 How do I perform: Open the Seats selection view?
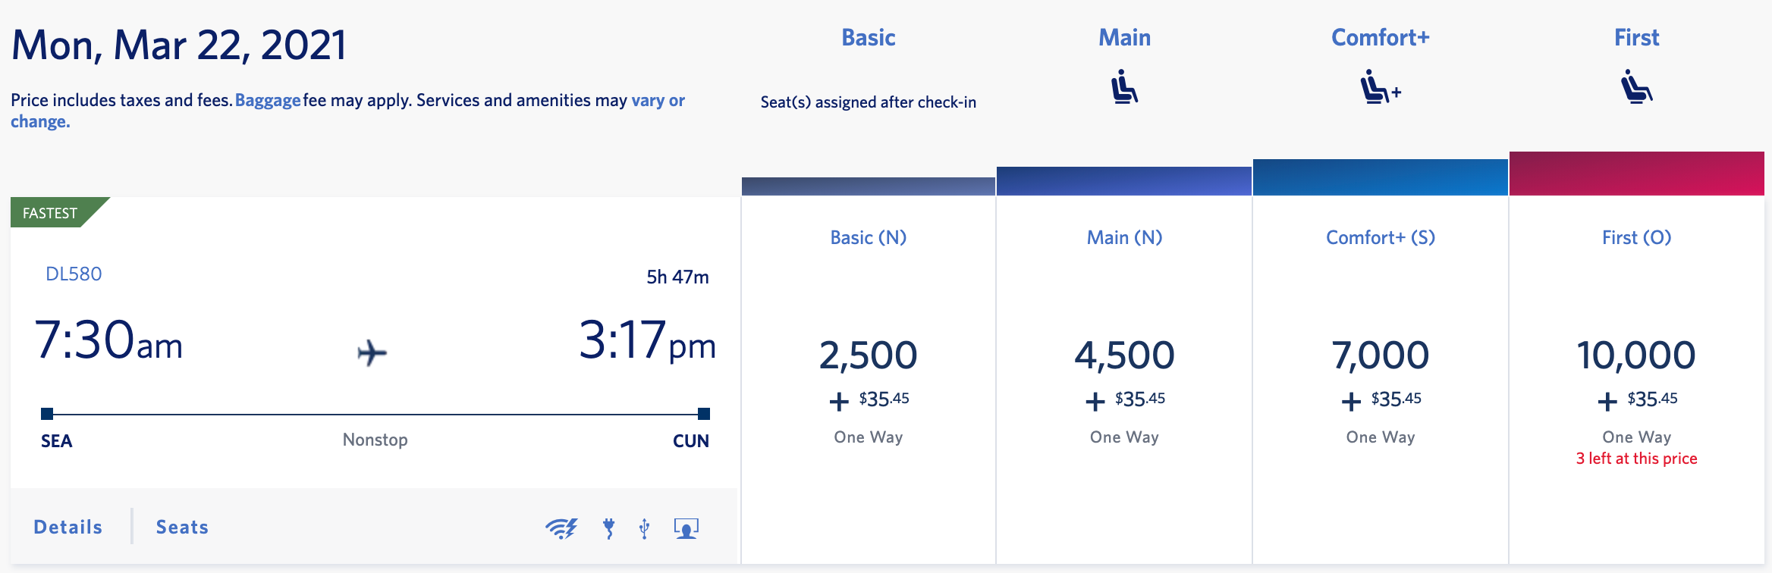point(181,526)
